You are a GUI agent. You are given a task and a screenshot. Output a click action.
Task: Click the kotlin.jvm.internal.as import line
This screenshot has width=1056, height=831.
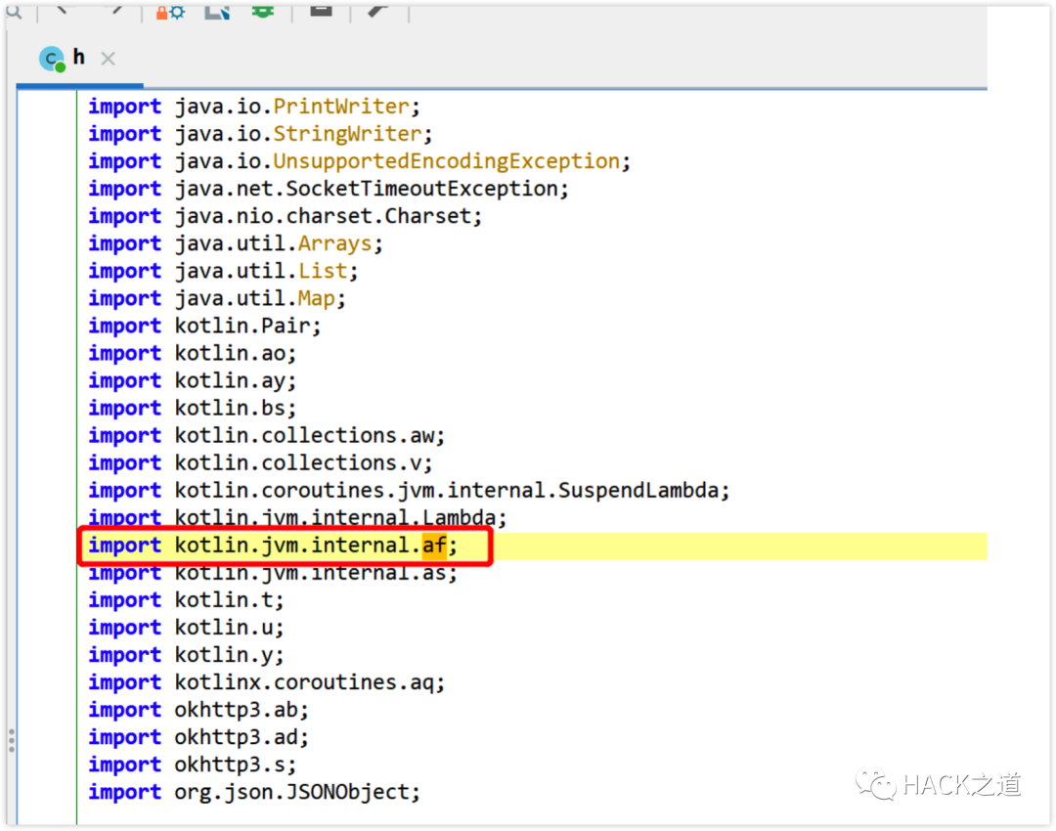pos(273,573)
